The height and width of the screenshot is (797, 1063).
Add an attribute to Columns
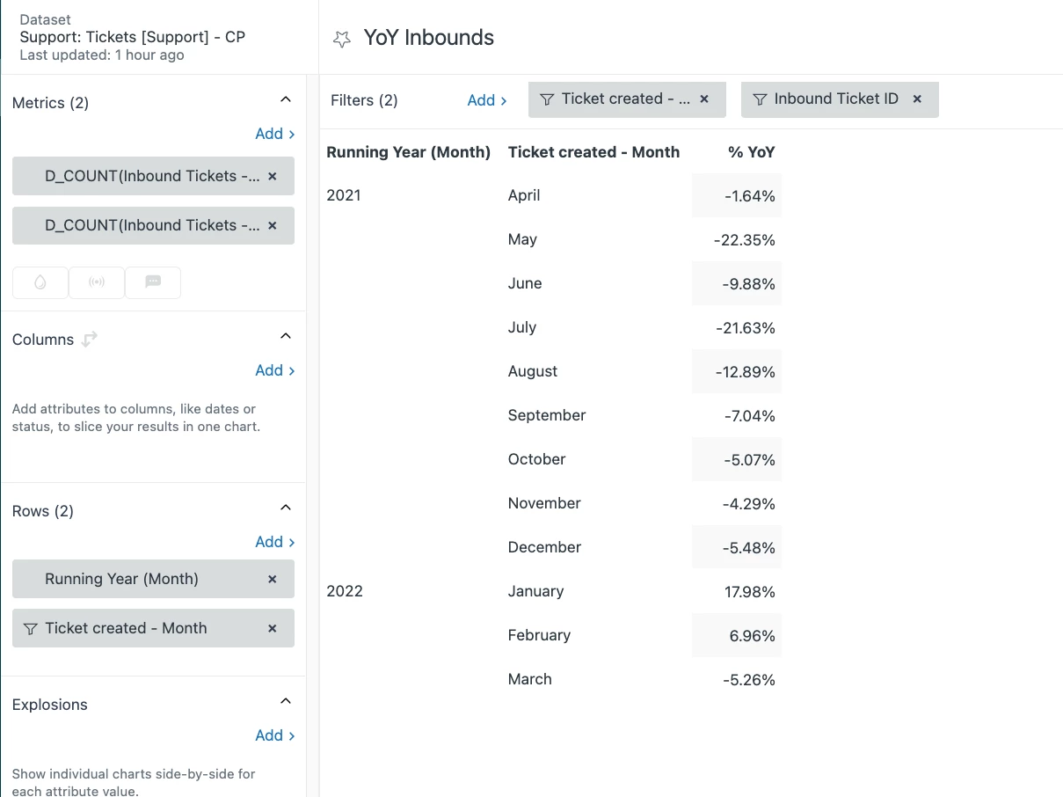click(274, 370)
